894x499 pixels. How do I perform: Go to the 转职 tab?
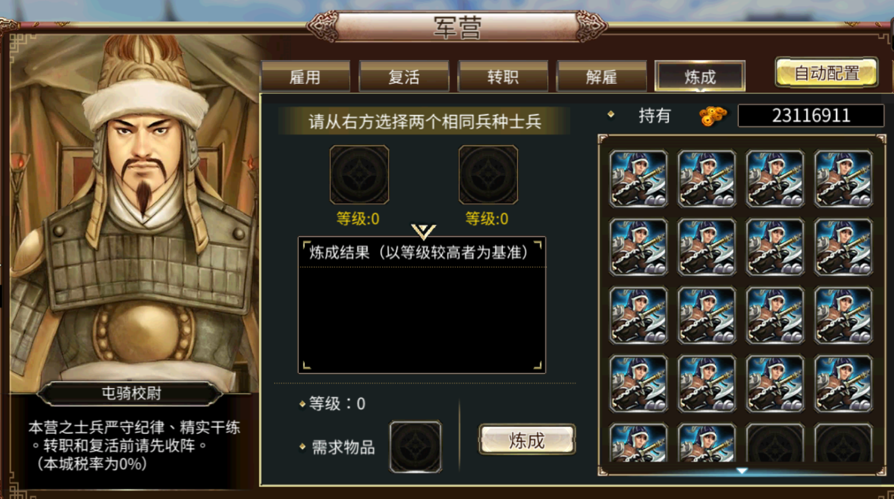click(x=503, y=77)
